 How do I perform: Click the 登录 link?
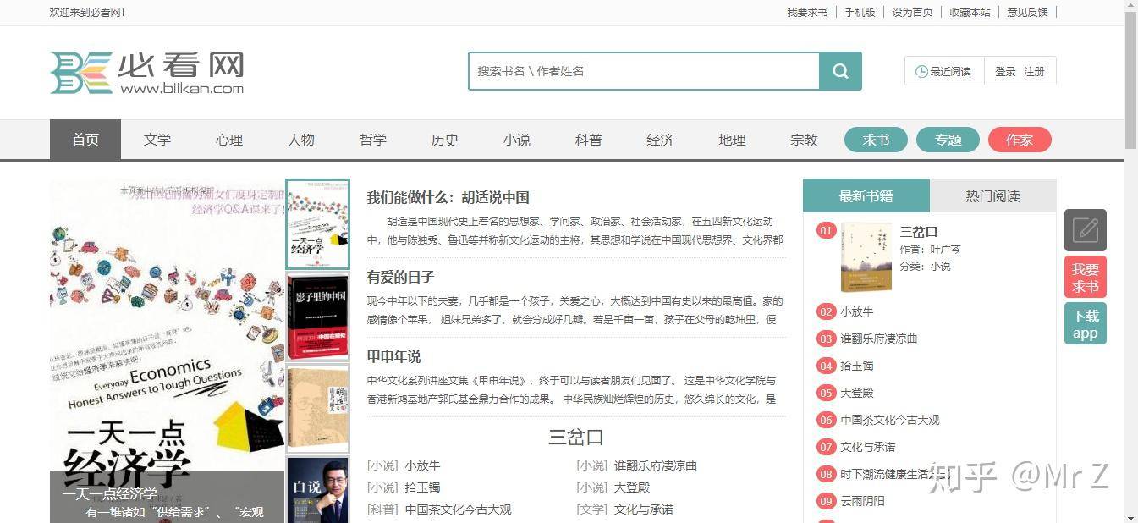1005,72
